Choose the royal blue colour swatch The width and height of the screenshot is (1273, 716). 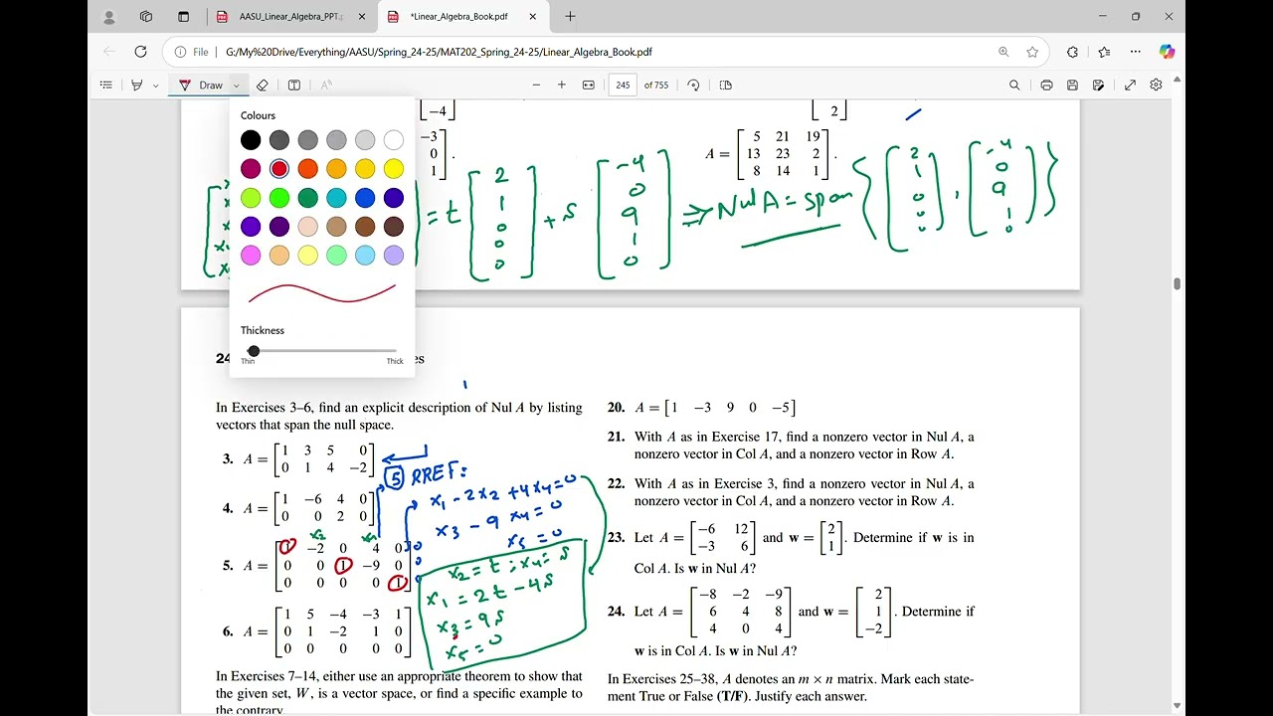(365, 198)
